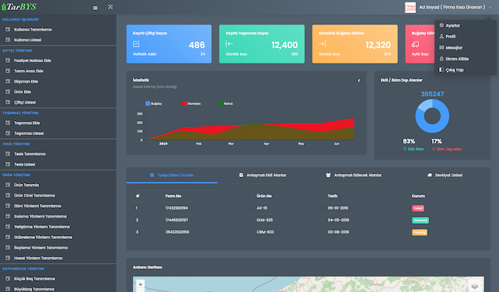Collapse the İstatistik panel chevron
This screenshot has width=499, height=292.
click(359, 80)
